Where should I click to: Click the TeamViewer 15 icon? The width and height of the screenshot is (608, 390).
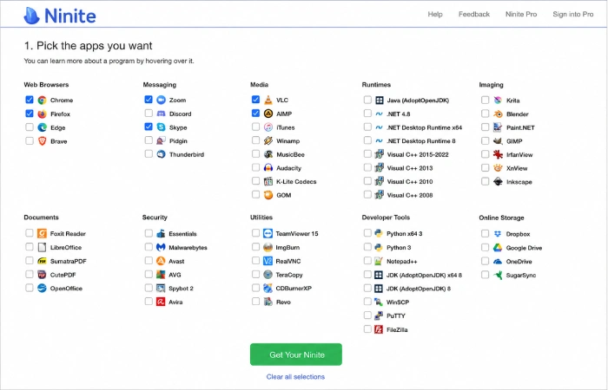pyautogui.click(x=268, y=233)
